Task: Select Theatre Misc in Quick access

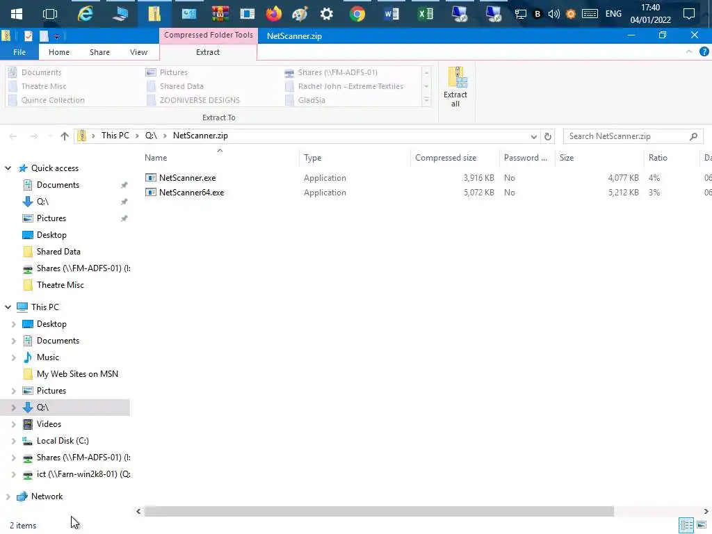Action: 60,285
